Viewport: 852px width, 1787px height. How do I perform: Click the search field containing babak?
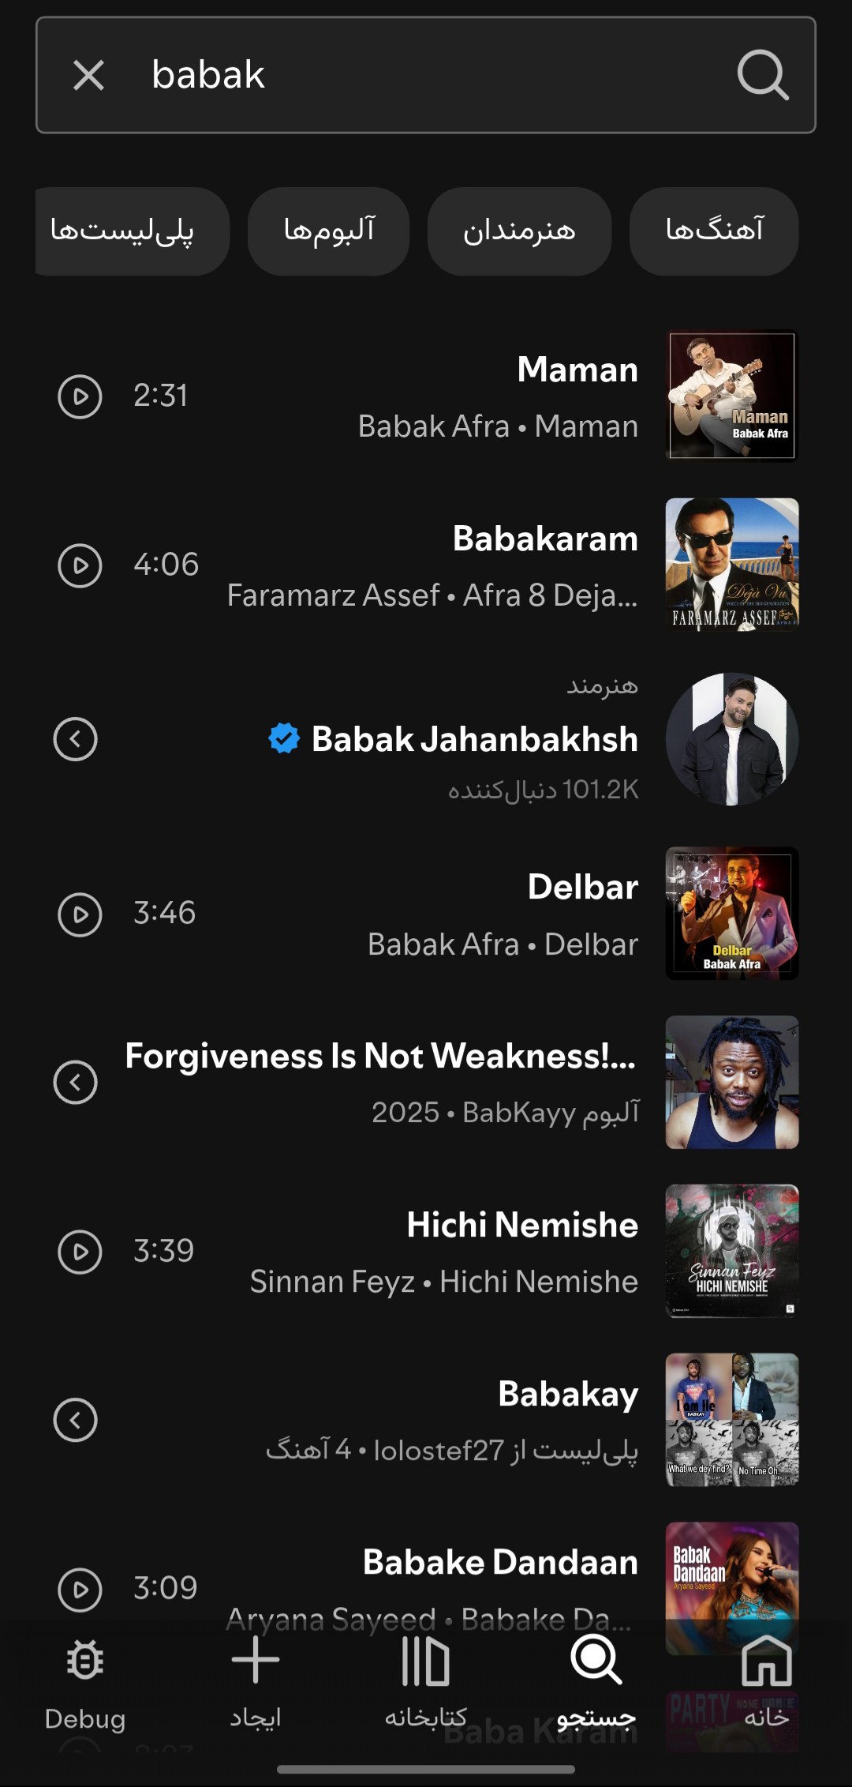[426, 76]
